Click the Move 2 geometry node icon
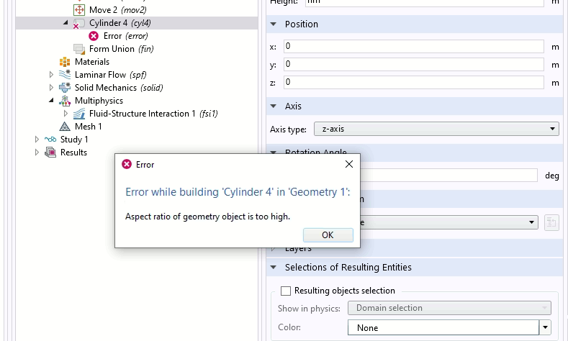568x341 pixels. tap(79, 10)
